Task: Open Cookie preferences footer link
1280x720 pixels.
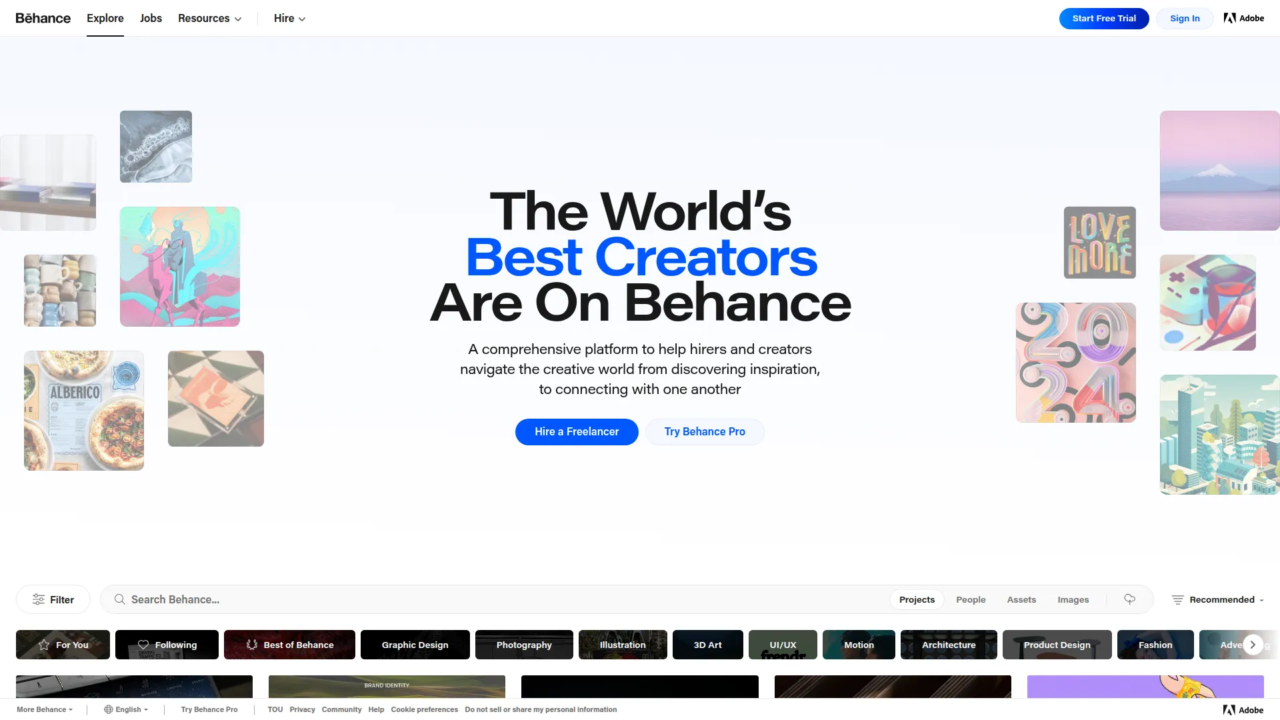Action: point(424,709)
